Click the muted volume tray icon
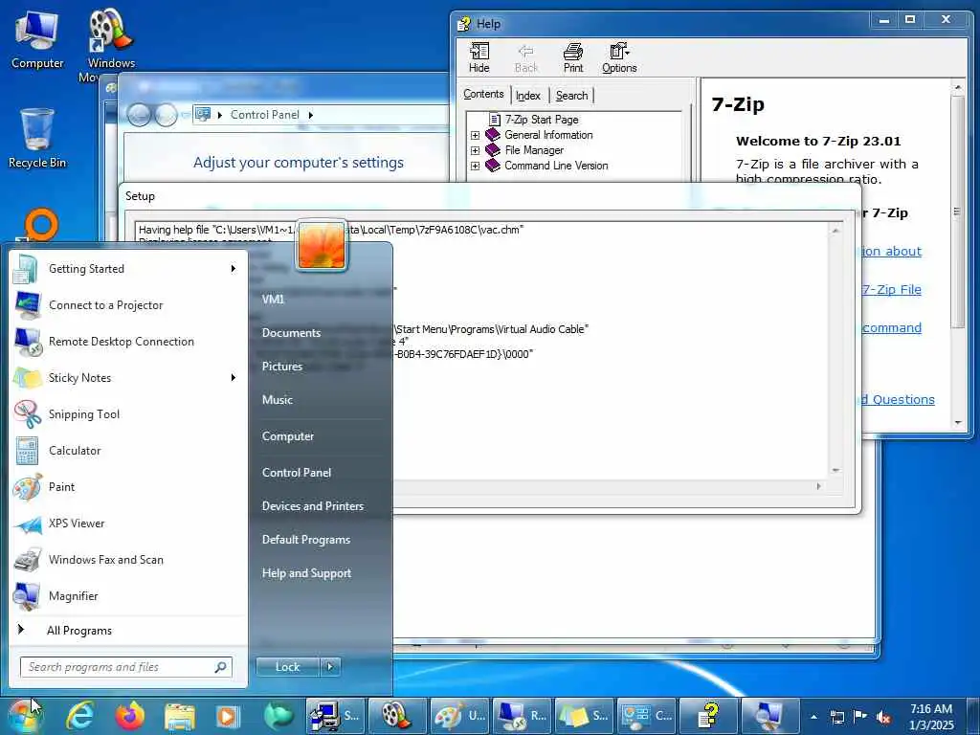Image resolution: width=980 pixels, height=735 pixels. (x=883, y=717)
